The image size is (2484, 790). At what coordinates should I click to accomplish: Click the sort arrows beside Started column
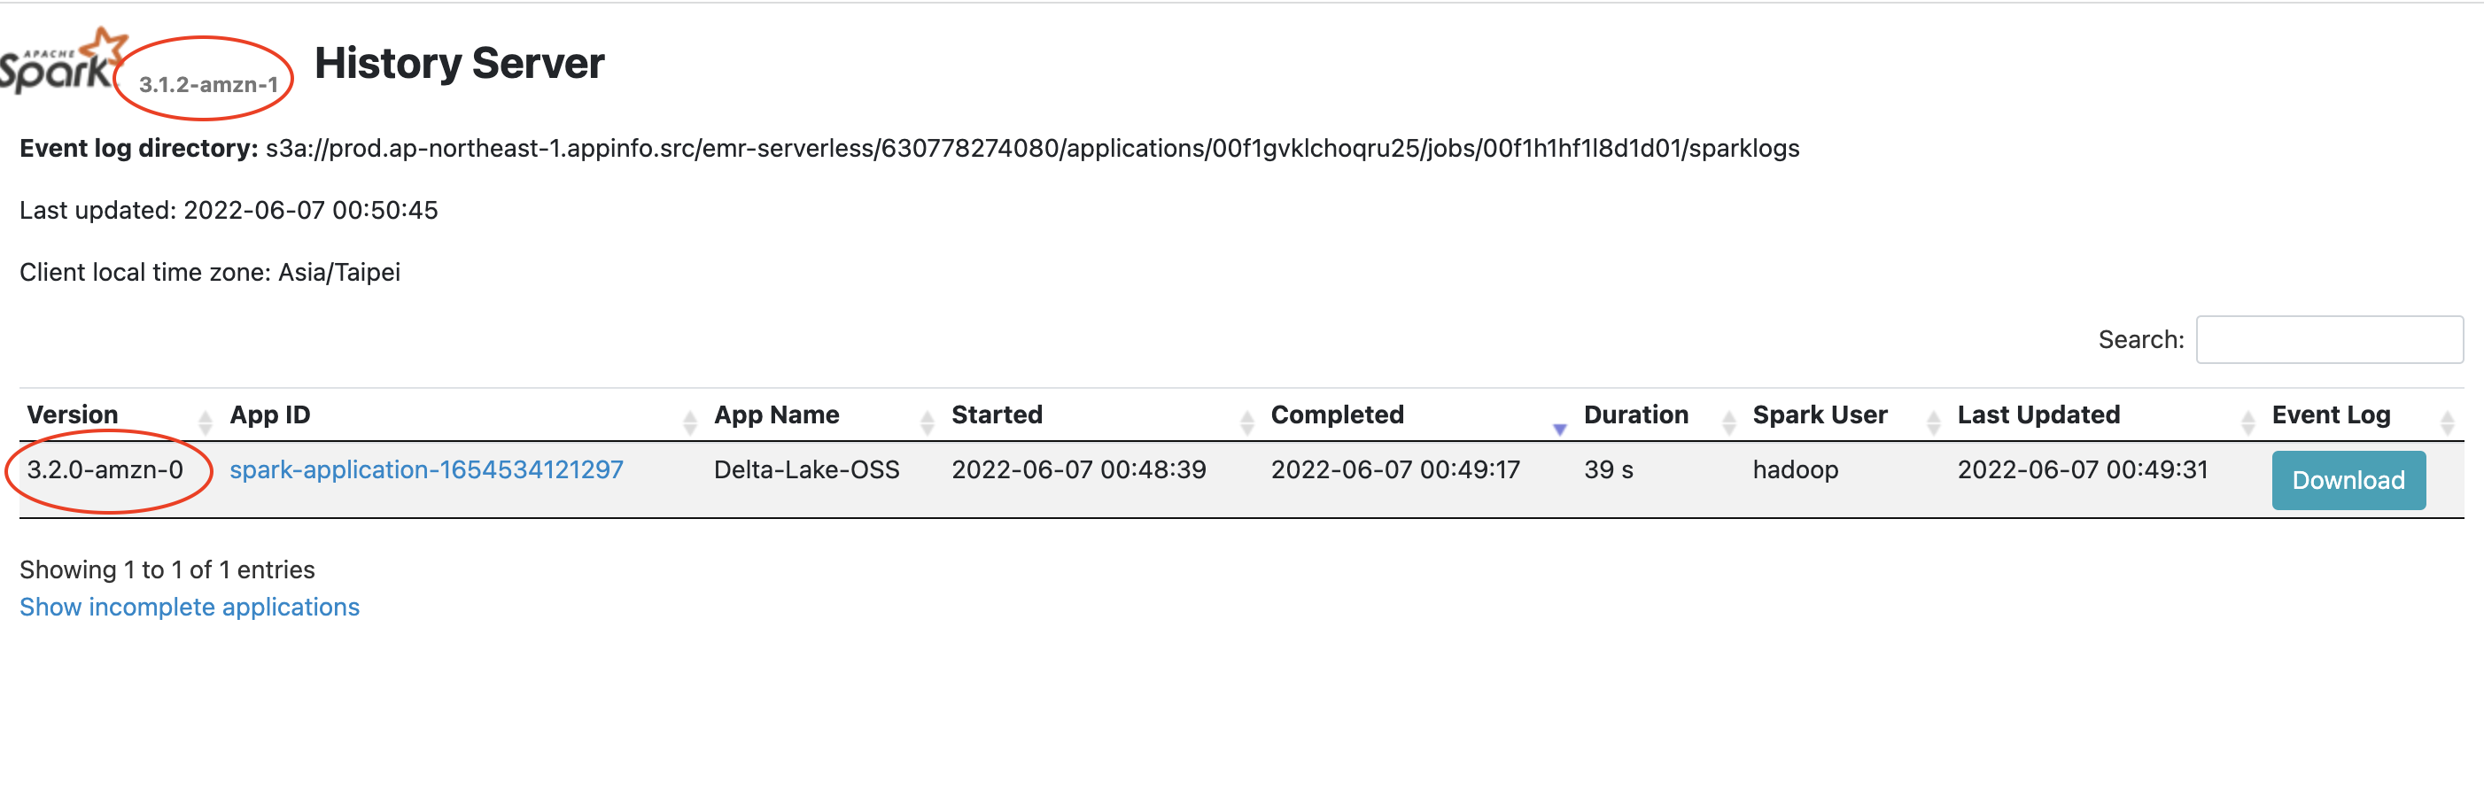click(x=1246, y=421)
